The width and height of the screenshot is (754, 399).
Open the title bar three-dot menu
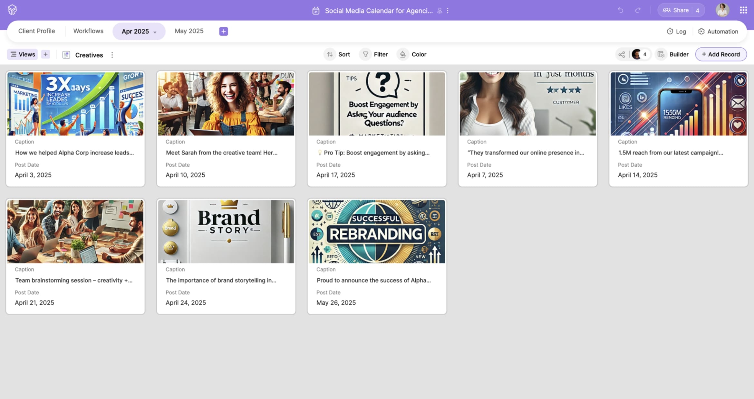[448, 11]
